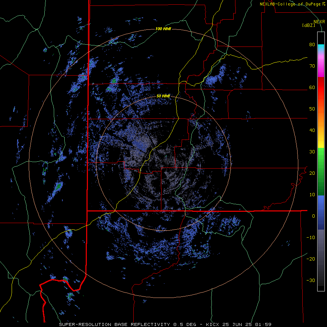
Task: Click the 100 NMI range ring label
Action: coord(163,29)
